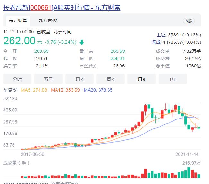Viewport: 209px width, 184px height.
Task: Click the 昨收 value 270.76
Action: click(x=41, y=58)
